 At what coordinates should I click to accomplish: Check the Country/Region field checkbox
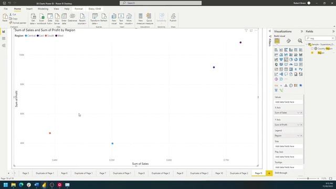pos(312,49)
